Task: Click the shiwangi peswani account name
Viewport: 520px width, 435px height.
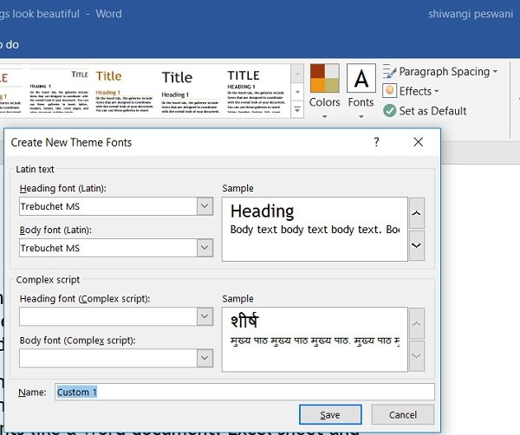Action: point(471,14)
